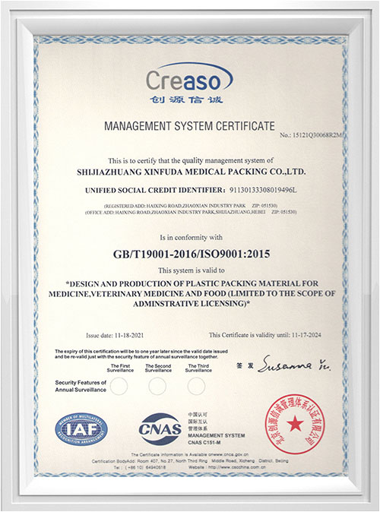
Task: Click the First Surveillance circle
Action: [119, 386]
